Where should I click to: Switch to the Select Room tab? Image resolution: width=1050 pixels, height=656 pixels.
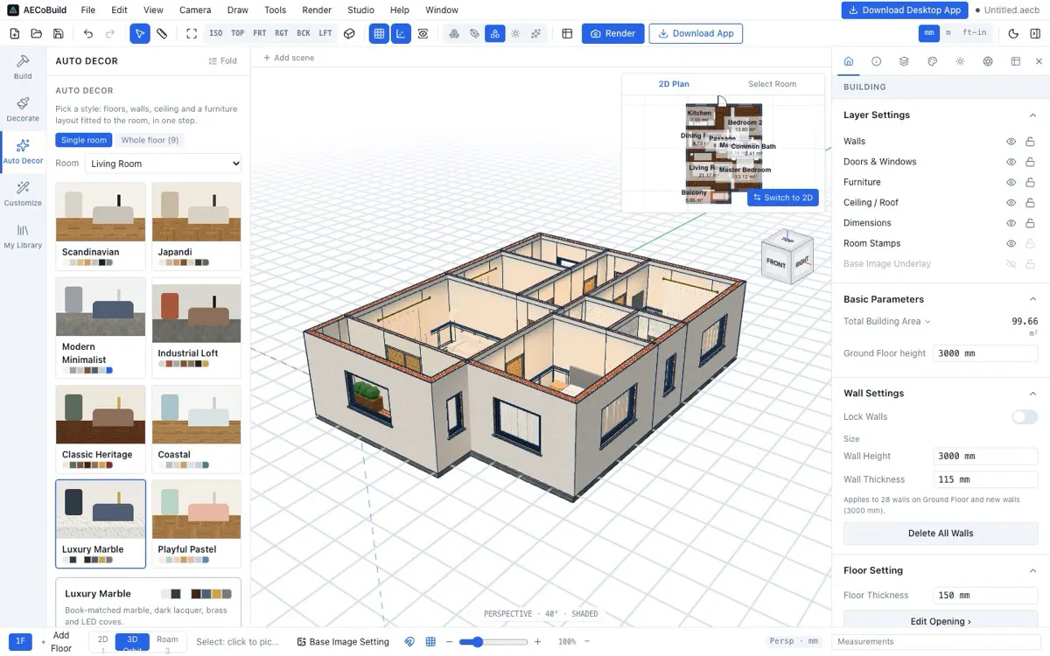pos(773,84)
